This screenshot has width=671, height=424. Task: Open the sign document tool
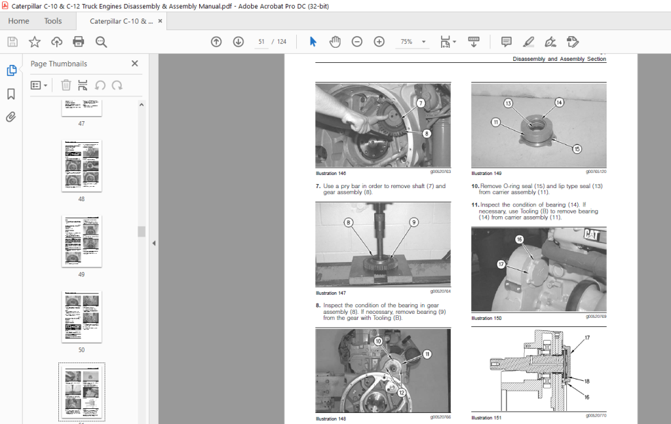pyautogui.click(x=550, y=41)
